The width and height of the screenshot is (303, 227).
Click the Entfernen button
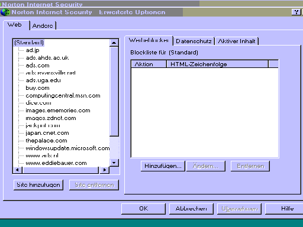[x=250, y=166]
